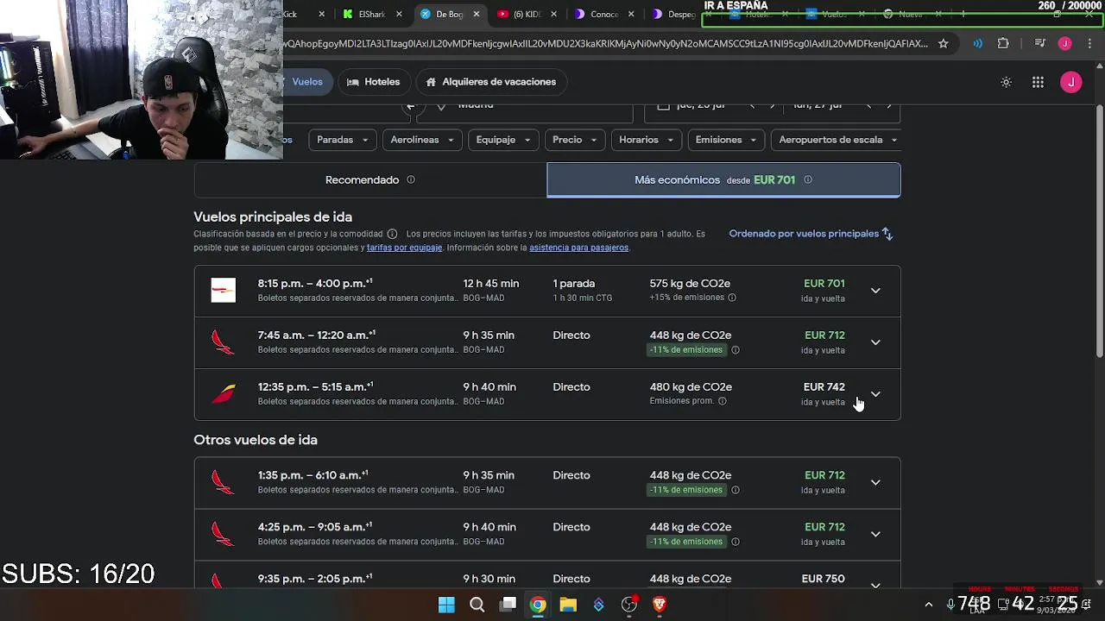
Task: Open the Horarios filter dropdown
Action: (647, 140)
